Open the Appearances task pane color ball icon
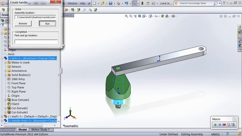The width and height of the screenshot is (242, 136). coord(240,45)
